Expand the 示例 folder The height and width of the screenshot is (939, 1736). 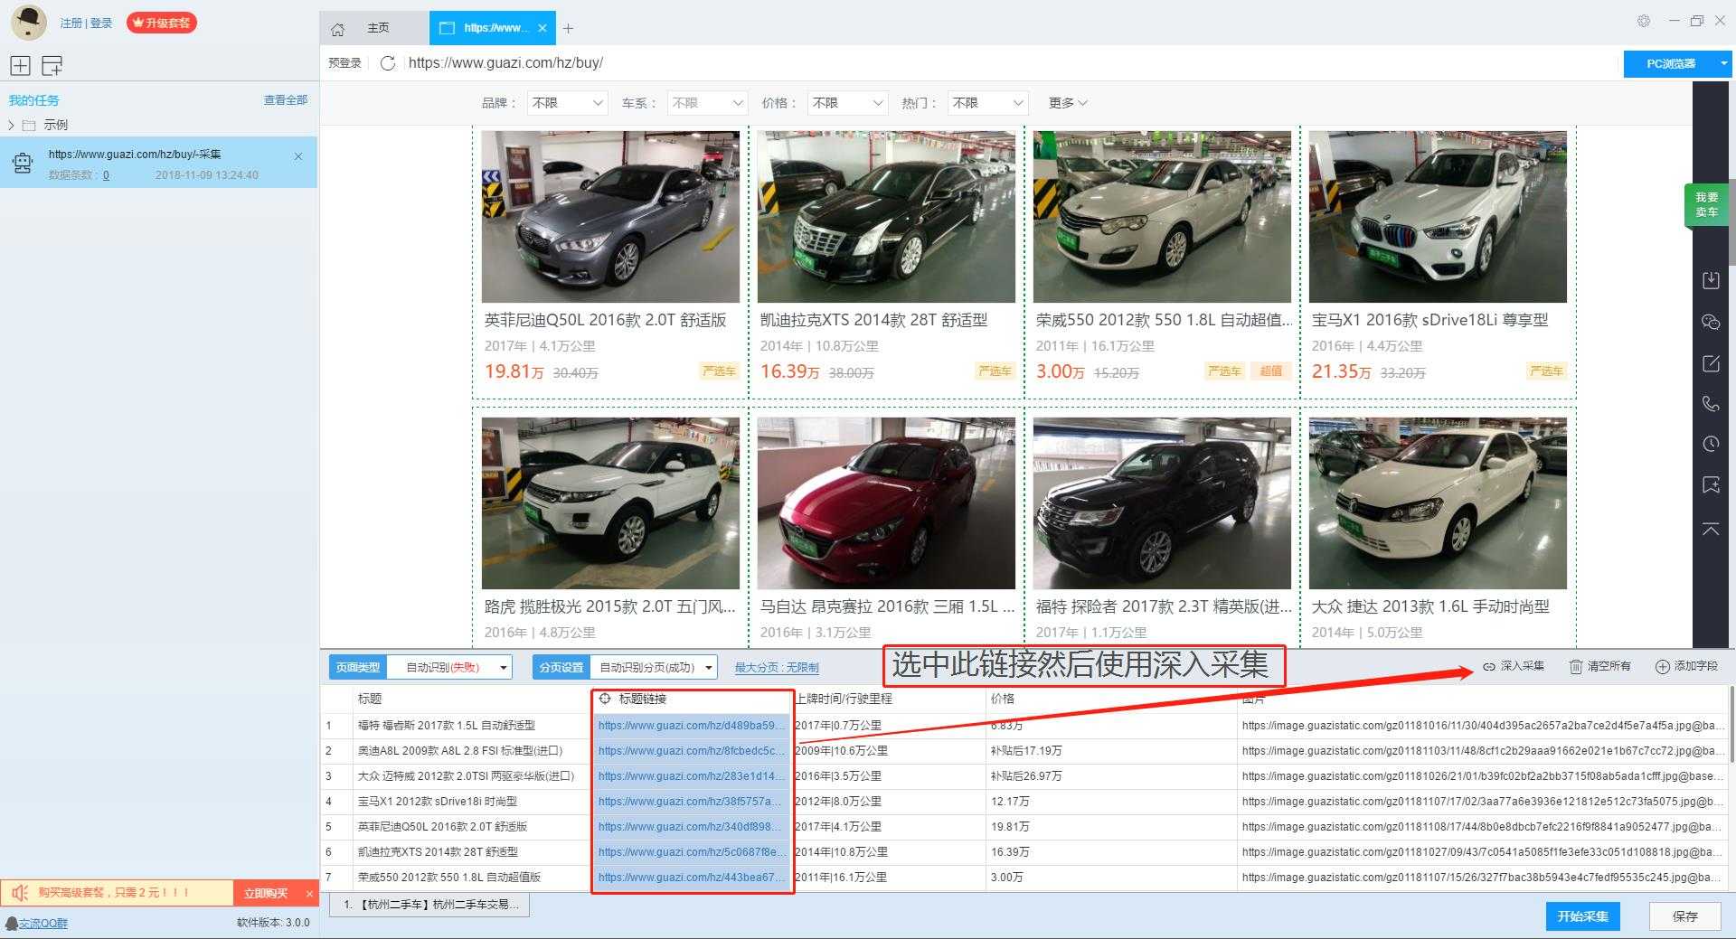11,125
